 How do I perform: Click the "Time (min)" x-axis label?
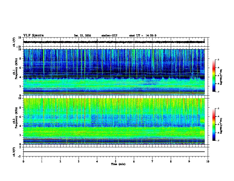pos(118,164)
